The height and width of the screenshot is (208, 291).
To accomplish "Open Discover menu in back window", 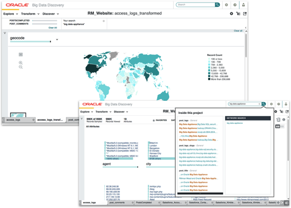I will click(51, 14).
